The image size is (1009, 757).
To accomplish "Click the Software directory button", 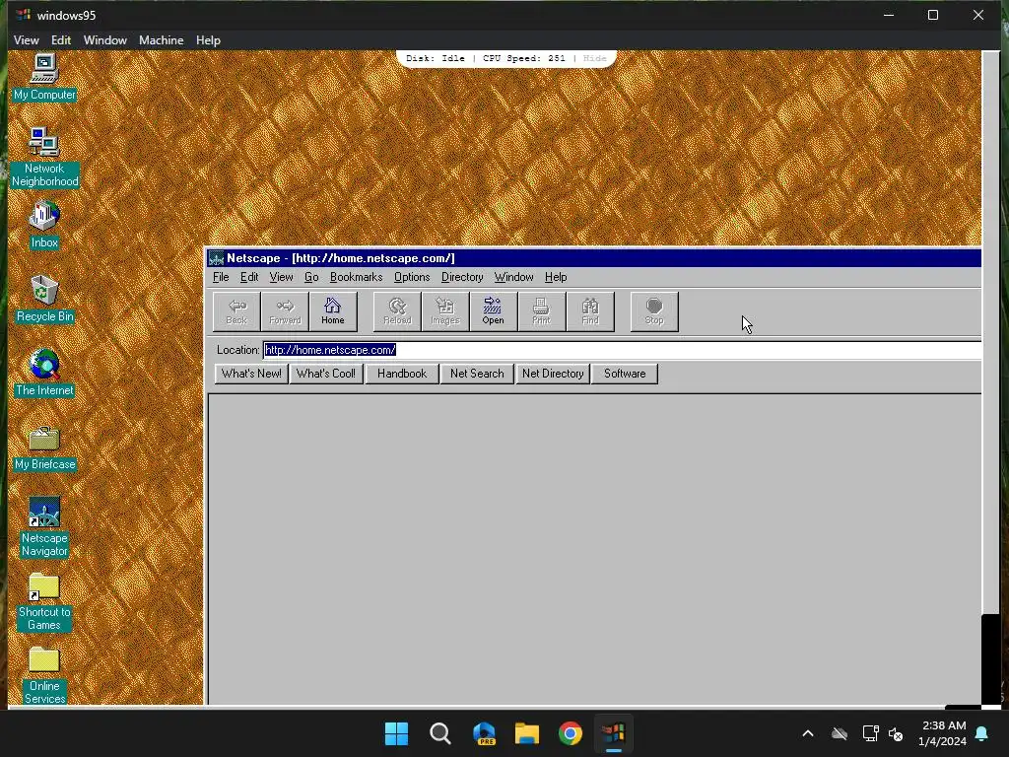I will pyautogui.click(x=624, y=374).
